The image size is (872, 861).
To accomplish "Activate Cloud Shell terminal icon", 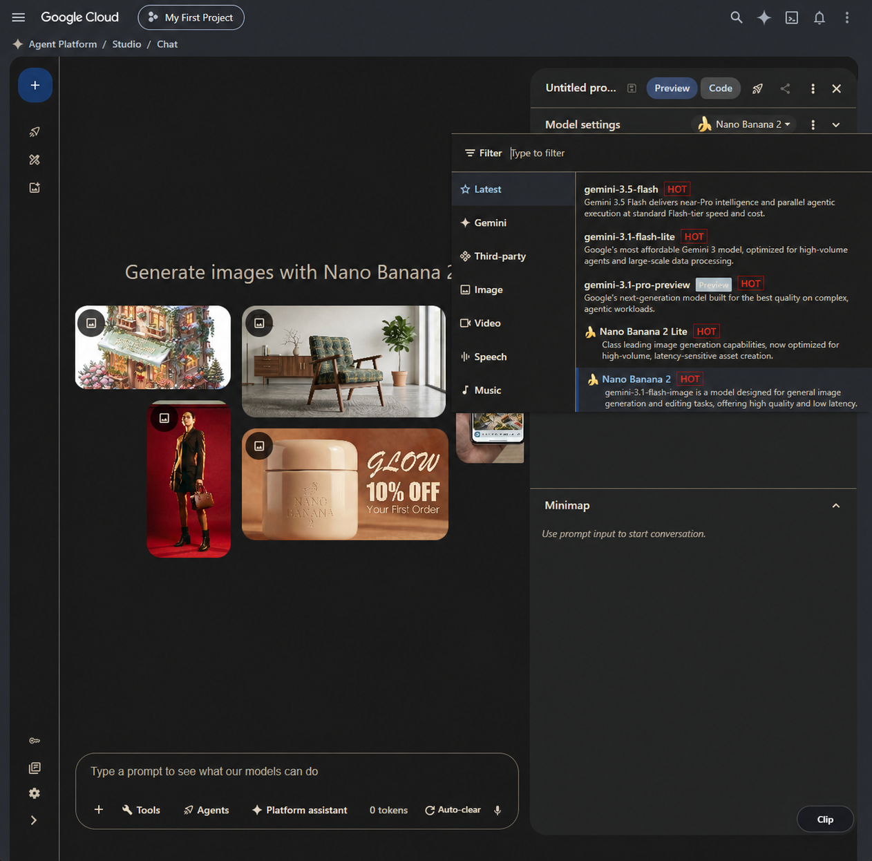I will 792,18.
